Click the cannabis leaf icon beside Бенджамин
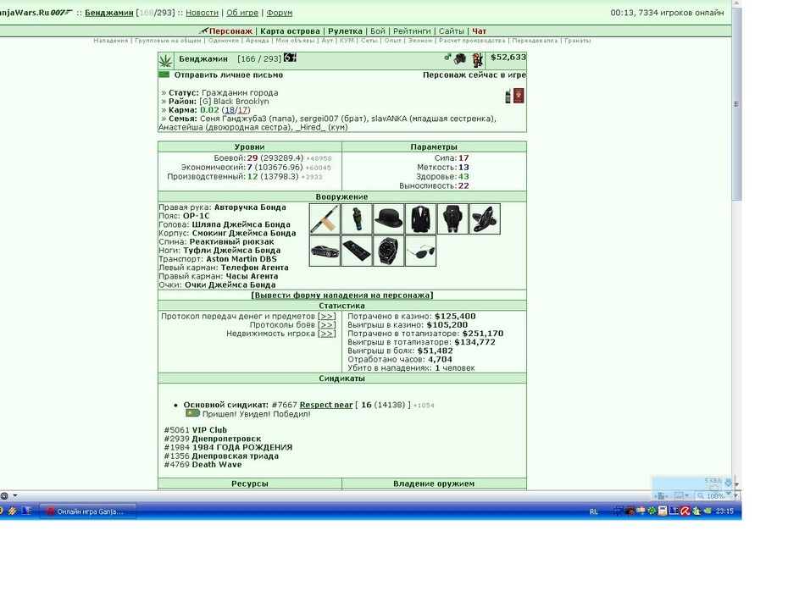 (166, 61)
